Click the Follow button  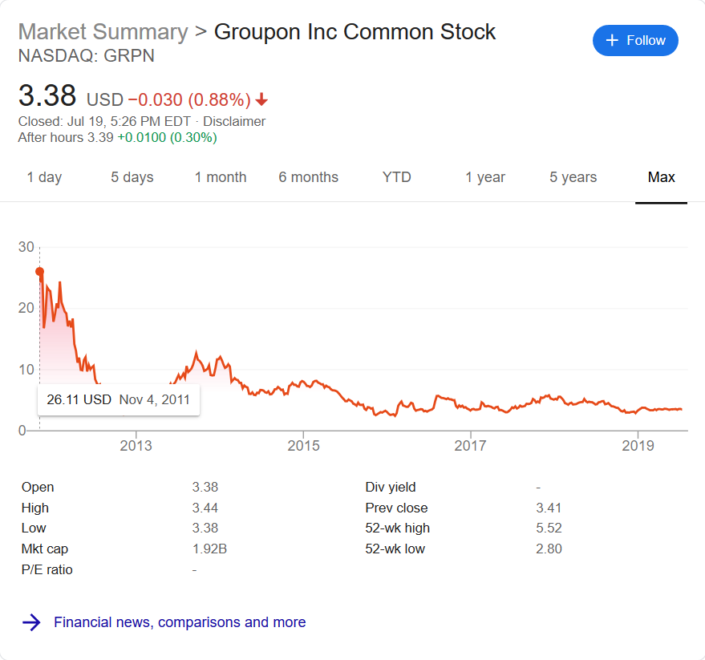click(x=635, y=40)
